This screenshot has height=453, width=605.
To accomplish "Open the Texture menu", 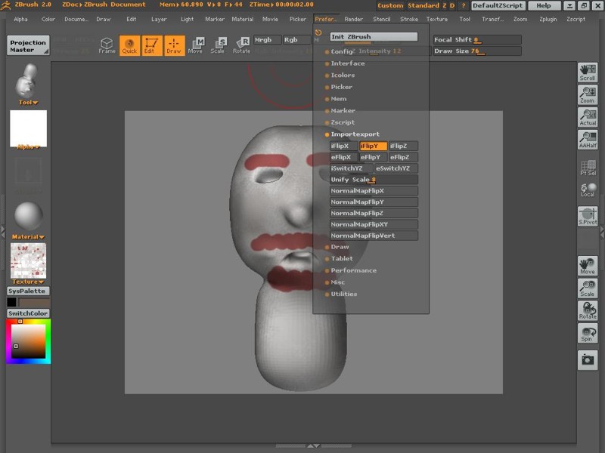I will tap(437, 19).
